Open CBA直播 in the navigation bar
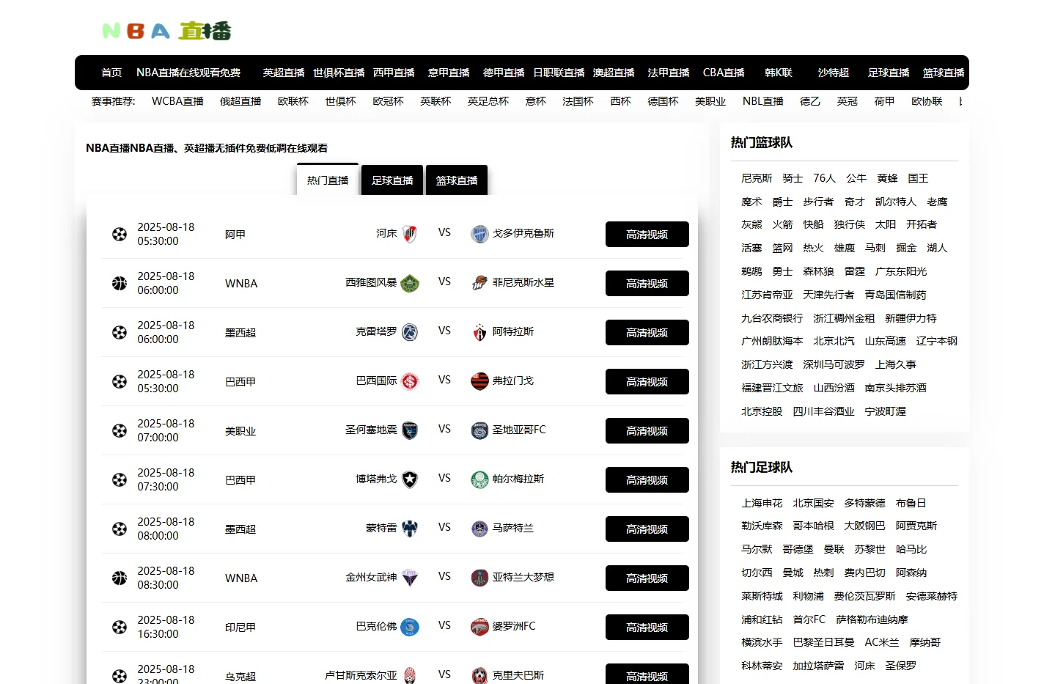The height and width of the screenshot is (684, 1044). (724, 73)
